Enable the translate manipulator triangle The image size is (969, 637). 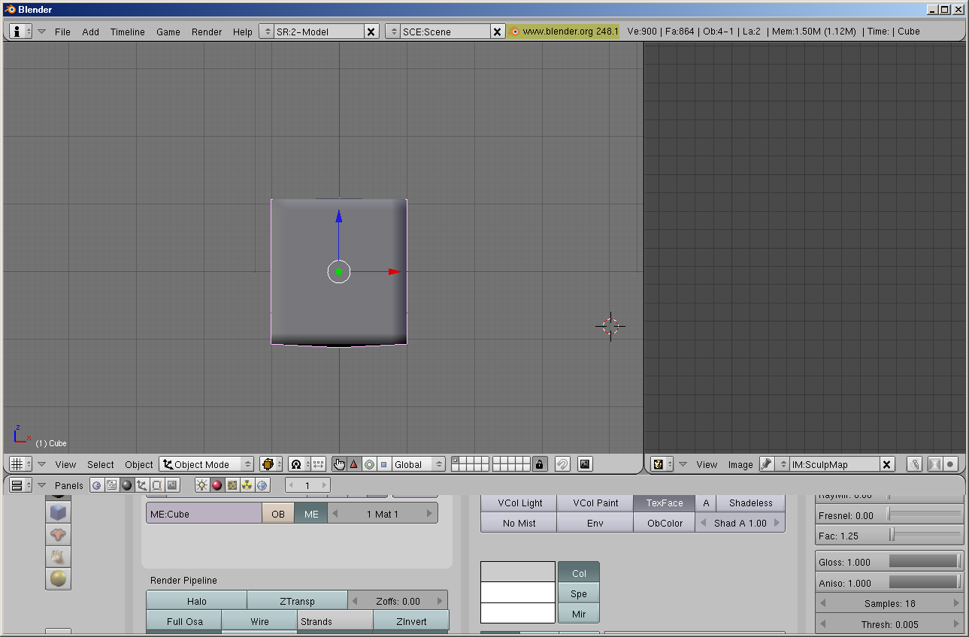[354, 464]
